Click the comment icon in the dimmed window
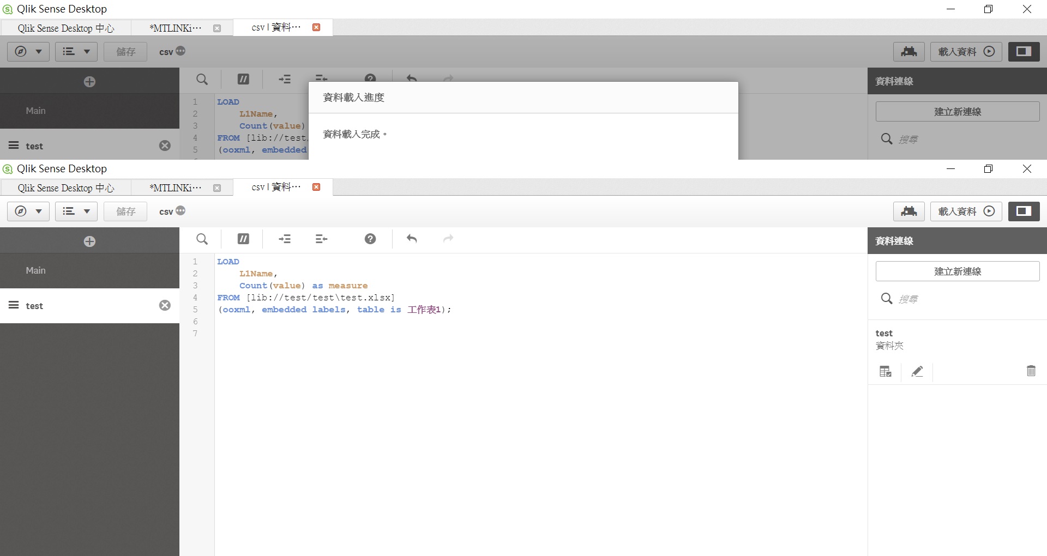Image resolution: width=1047 pixels, height=556 pixels. (243, 80)
